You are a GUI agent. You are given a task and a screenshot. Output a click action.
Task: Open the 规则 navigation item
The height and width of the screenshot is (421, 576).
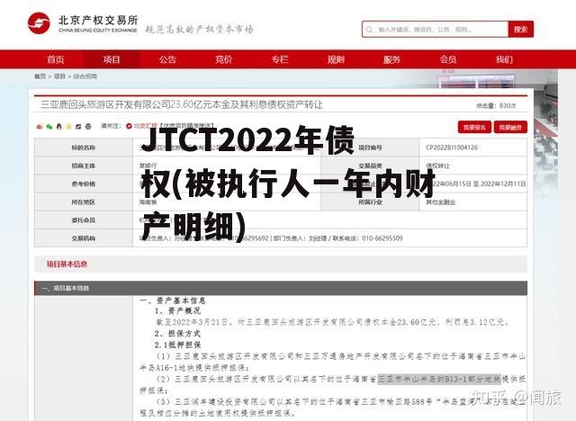point(336,59)
